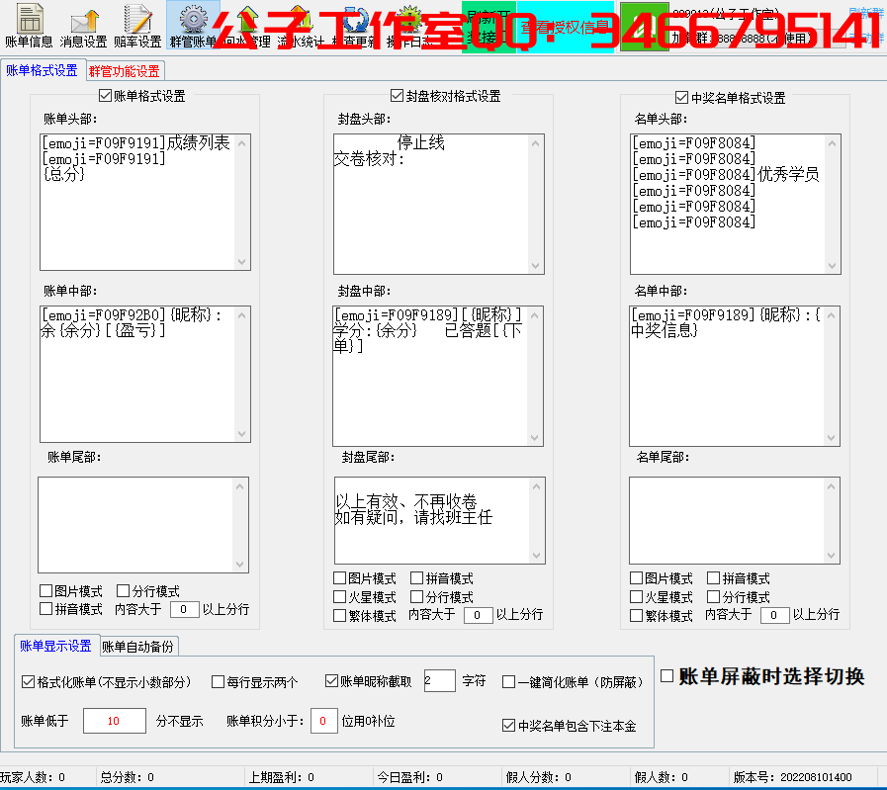Click the 名单头部 scrollbar up arrow

click(x=833, y=143)
